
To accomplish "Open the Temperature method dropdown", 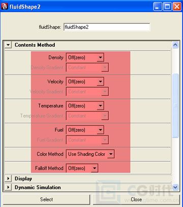I will point(85,106).
